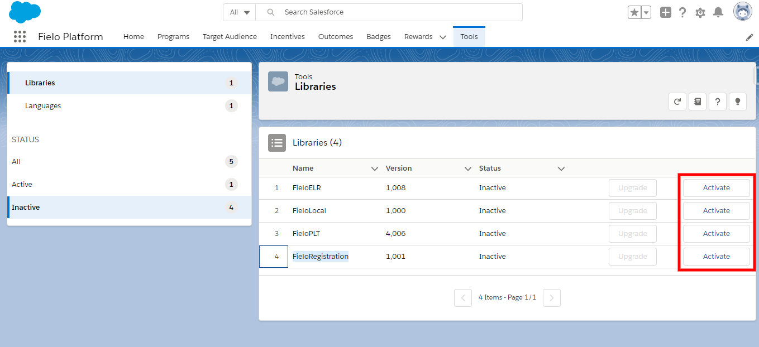The height and width of the screenshot is (347, 759).
Task: Activate the FieloLocal library
Action: coord(716,211)
